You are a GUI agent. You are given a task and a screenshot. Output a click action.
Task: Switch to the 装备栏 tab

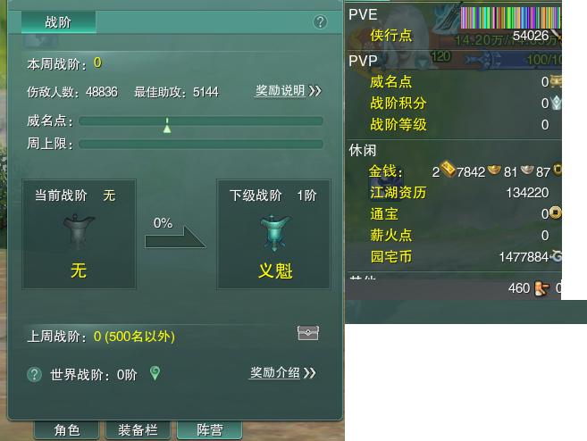click(138, 430)
